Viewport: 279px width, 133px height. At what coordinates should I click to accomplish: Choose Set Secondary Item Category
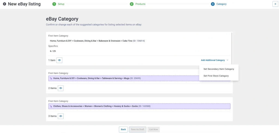[x=219, y=69]
